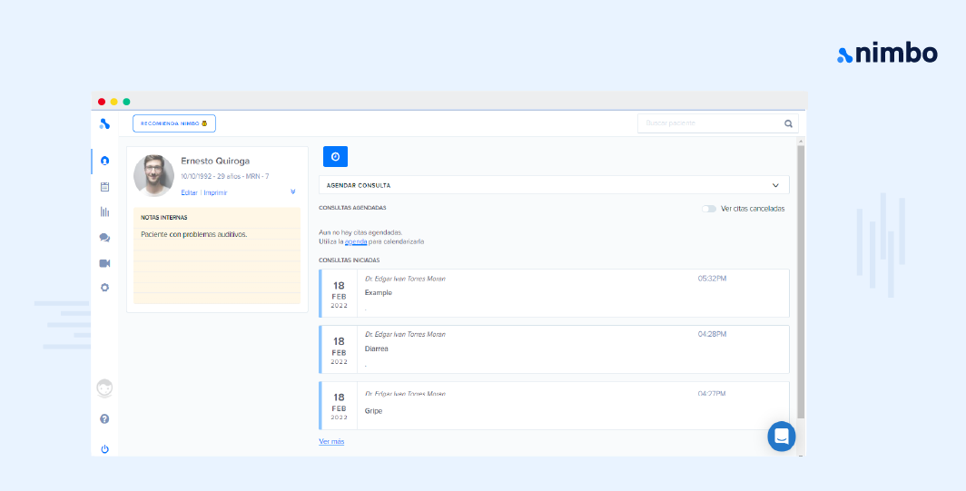Start consultation with blue clock button

pyautogui.click(x=335, y=156)
